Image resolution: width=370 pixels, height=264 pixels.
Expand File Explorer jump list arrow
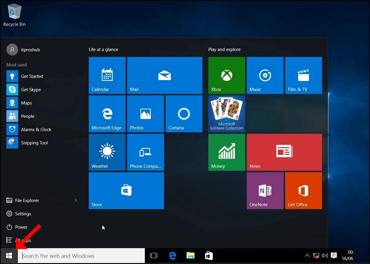76,200
